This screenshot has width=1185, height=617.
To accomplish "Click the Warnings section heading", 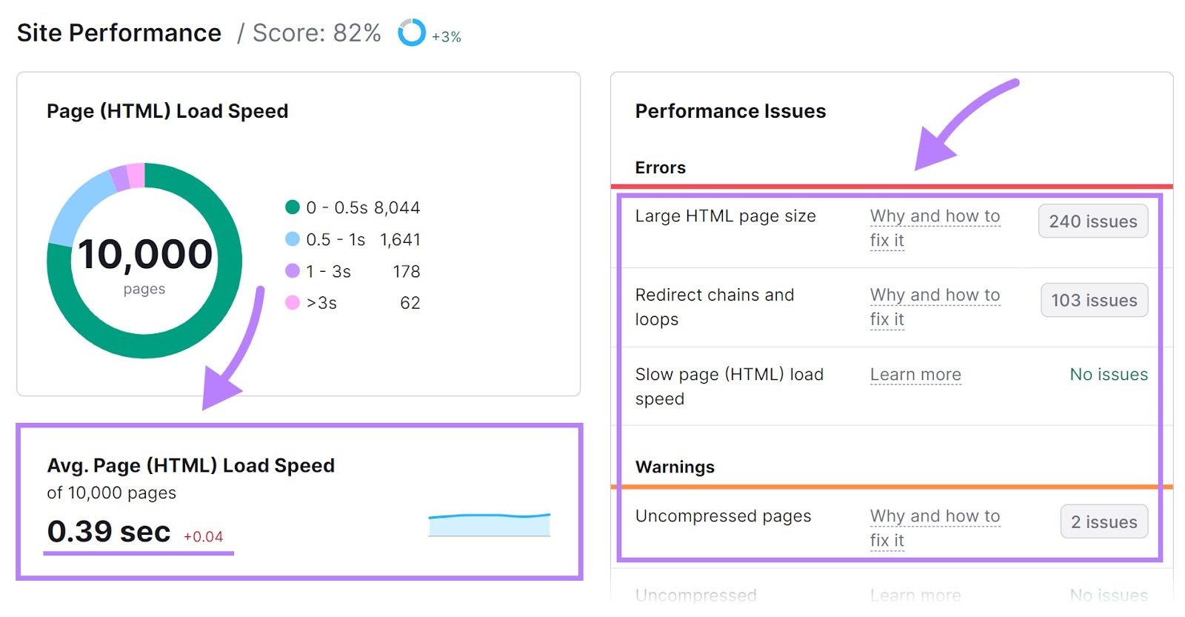I will point(675,467).
